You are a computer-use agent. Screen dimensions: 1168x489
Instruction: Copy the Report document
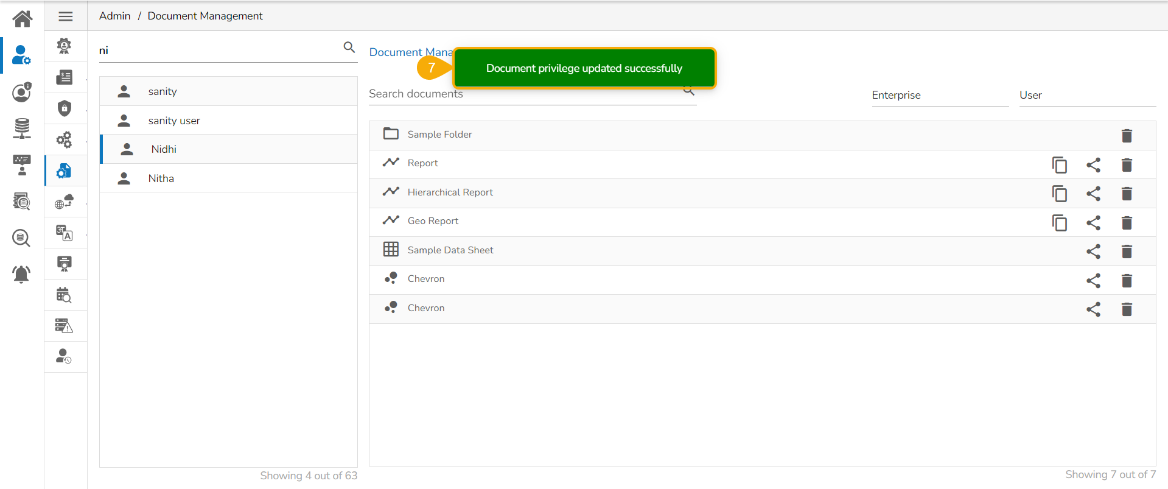[x=1060, y=164]
